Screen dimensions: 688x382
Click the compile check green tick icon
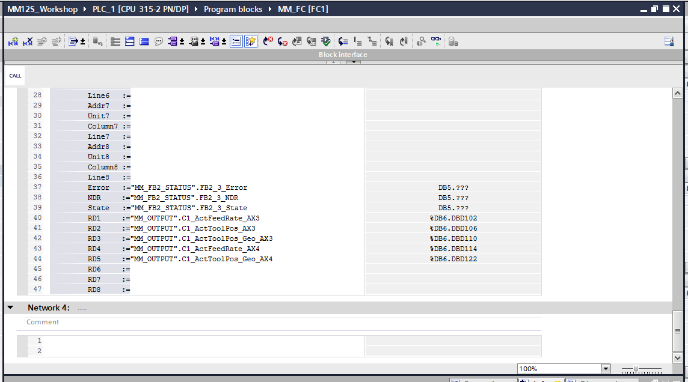pyautogui.click(x=326, y=41)
